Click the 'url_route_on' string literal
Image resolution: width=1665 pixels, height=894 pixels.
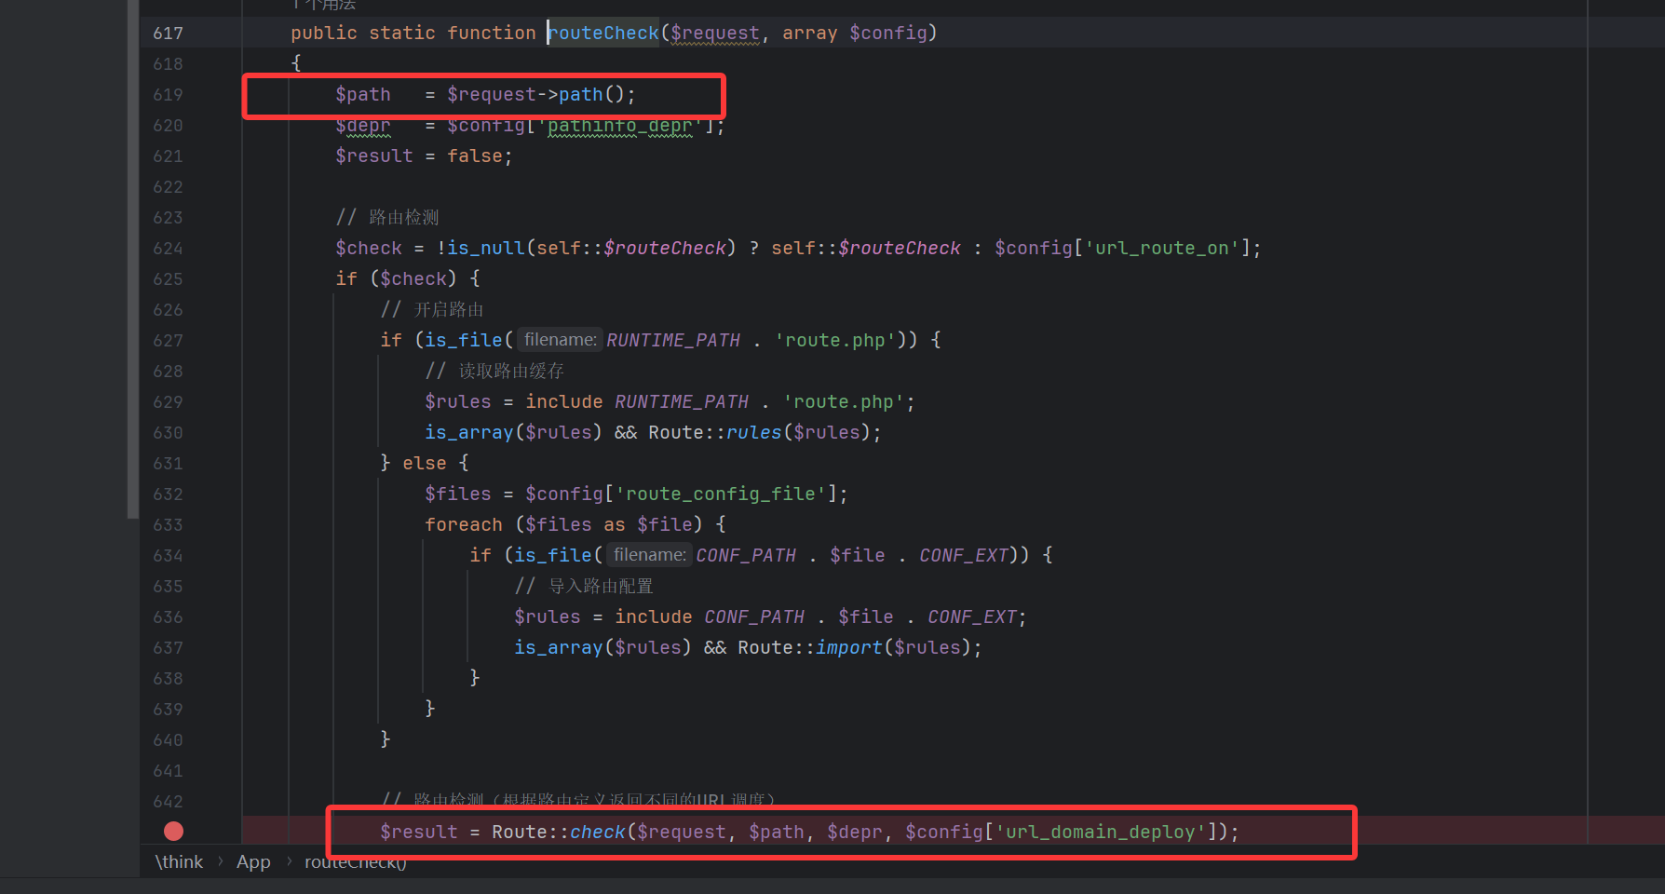click(1162, 249)
